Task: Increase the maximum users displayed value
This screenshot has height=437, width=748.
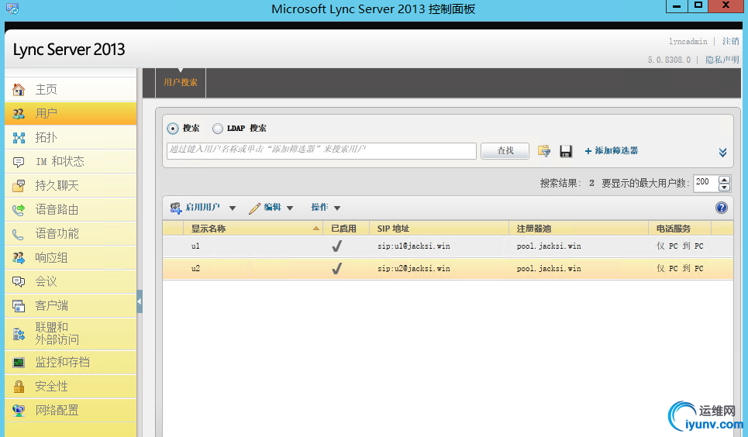Action: click(x=724, y=180)
